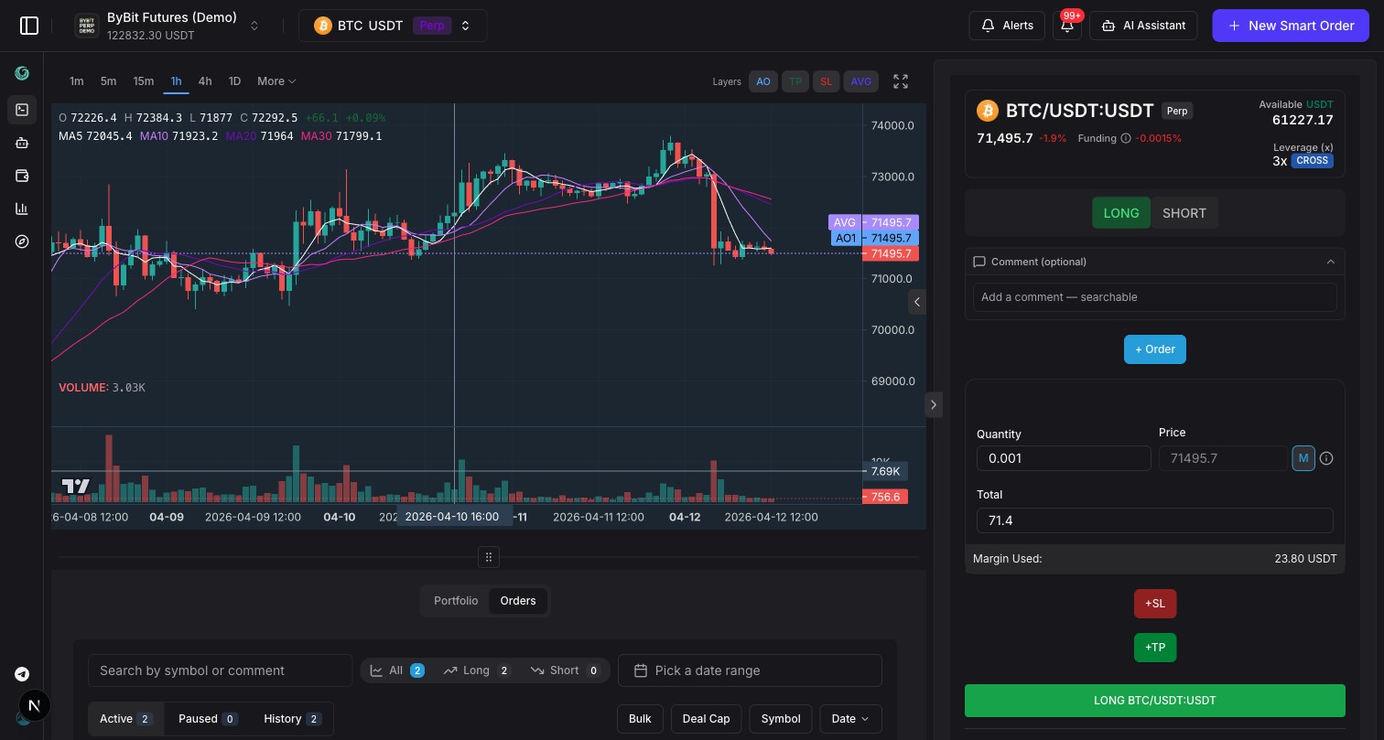Select the LONG direction
The height and width of the screenshot is (740, 1384).
[x=1121, y=213]
